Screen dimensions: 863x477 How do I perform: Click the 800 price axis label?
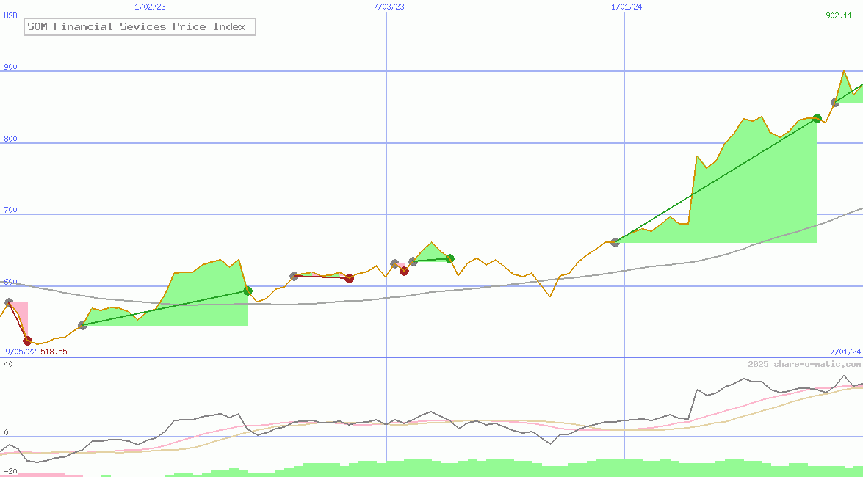tap(10, 139)
